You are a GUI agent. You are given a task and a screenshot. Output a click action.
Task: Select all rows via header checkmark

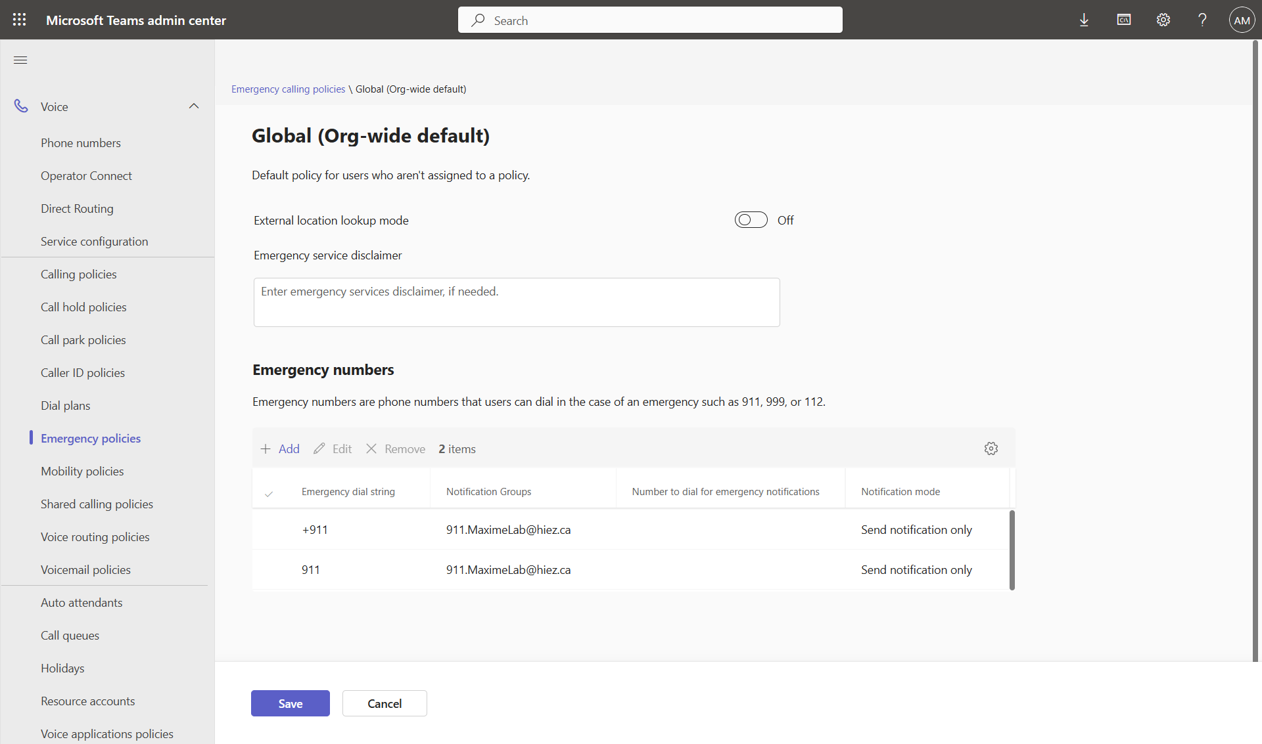(269, 493)
